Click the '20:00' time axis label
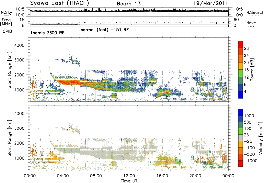Image resolution: width=264 pixels, height=183 pixels. click(x=195, y=176)
